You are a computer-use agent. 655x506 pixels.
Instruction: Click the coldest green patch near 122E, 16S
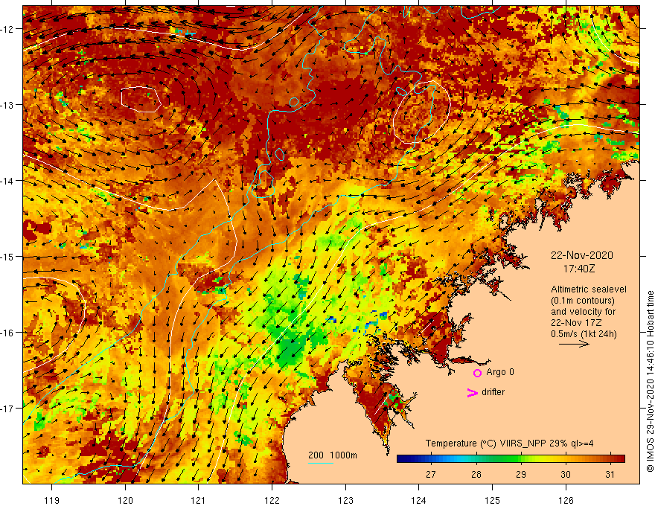point(293,348)
